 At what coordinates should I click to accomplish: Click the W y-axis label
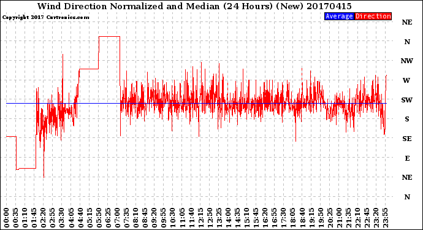coord(406,80)
